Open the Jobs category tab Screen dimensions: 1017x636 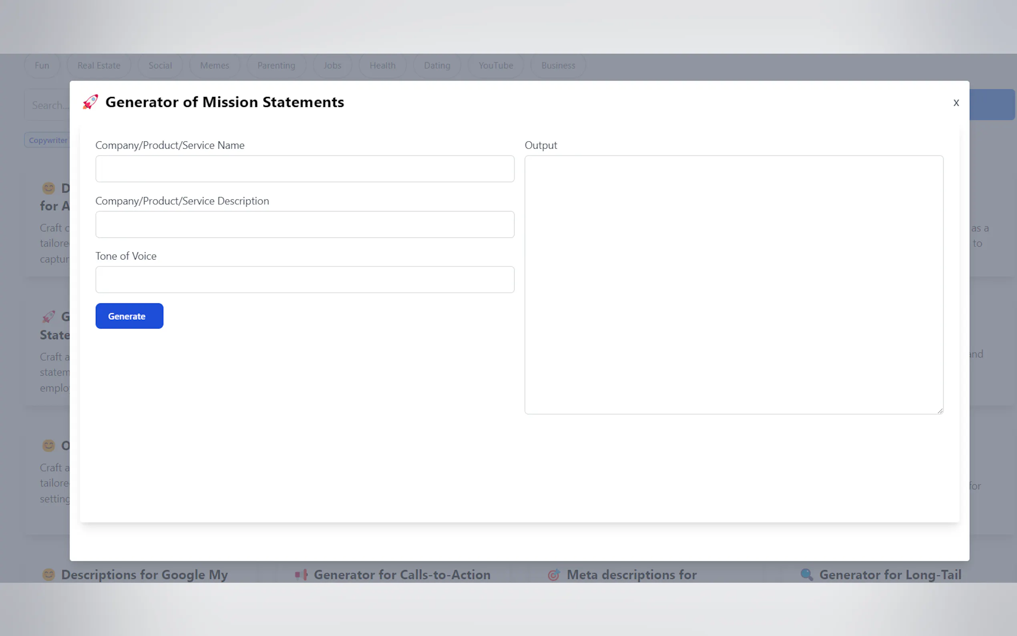[332, 66]
